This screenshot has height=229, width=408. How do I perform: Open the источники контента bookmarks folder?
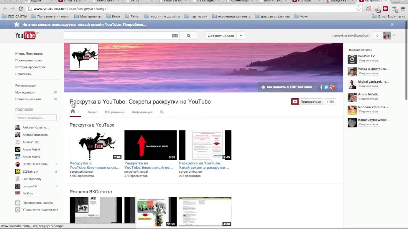pos(231,16)
